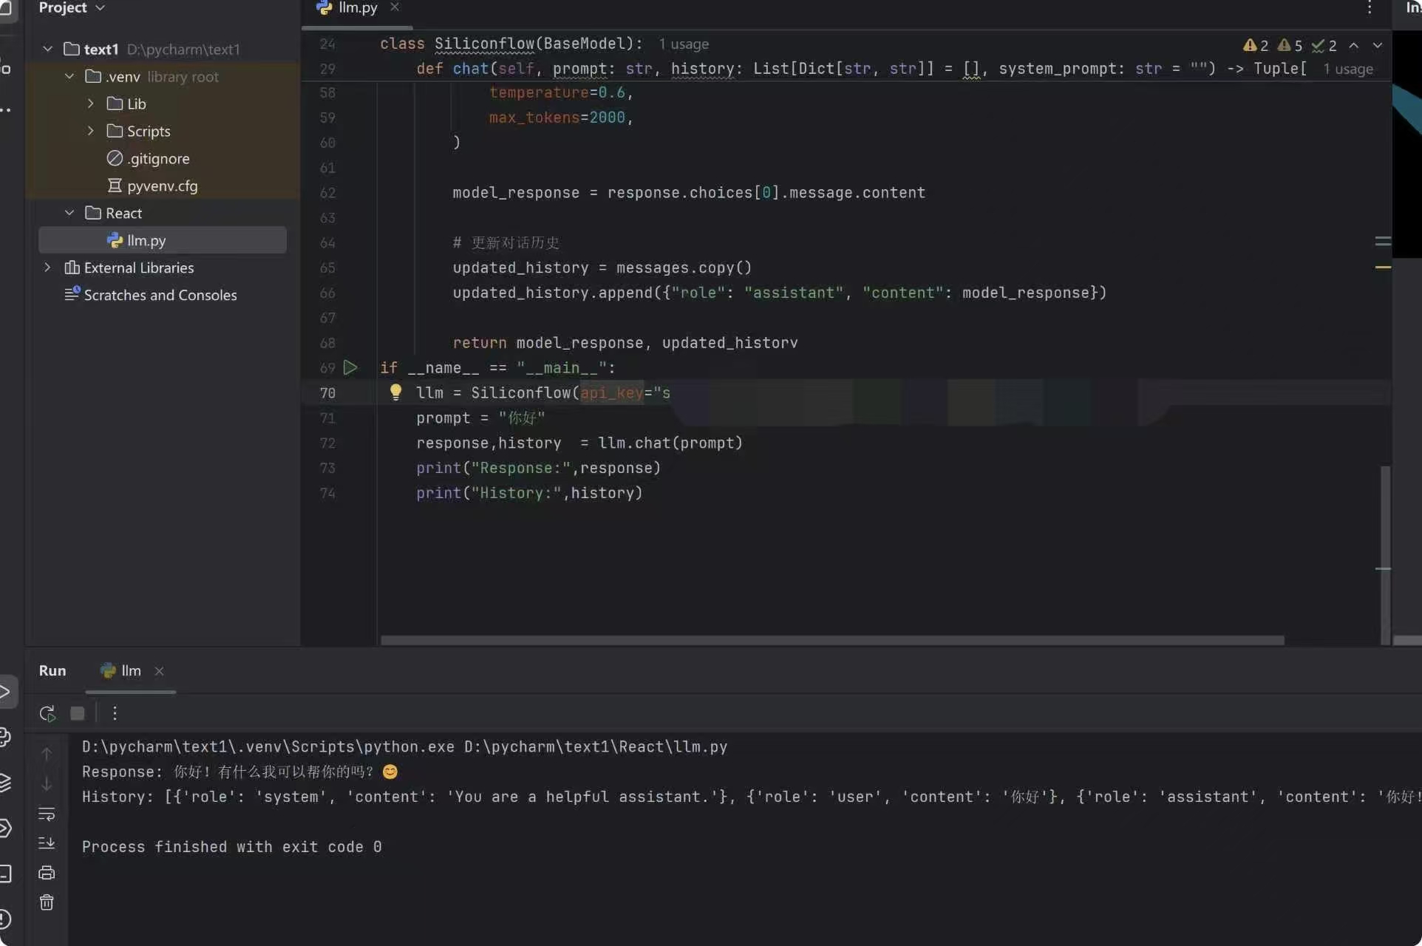Viewport: 1422px width, 946px height.
Task: Open Run panel more options menu
Action: pyautogui.click(x=115, y=713)
